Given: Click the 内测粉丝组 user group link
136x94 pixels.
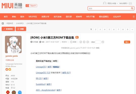Looking at the screenshot, I should click(10, 60).
